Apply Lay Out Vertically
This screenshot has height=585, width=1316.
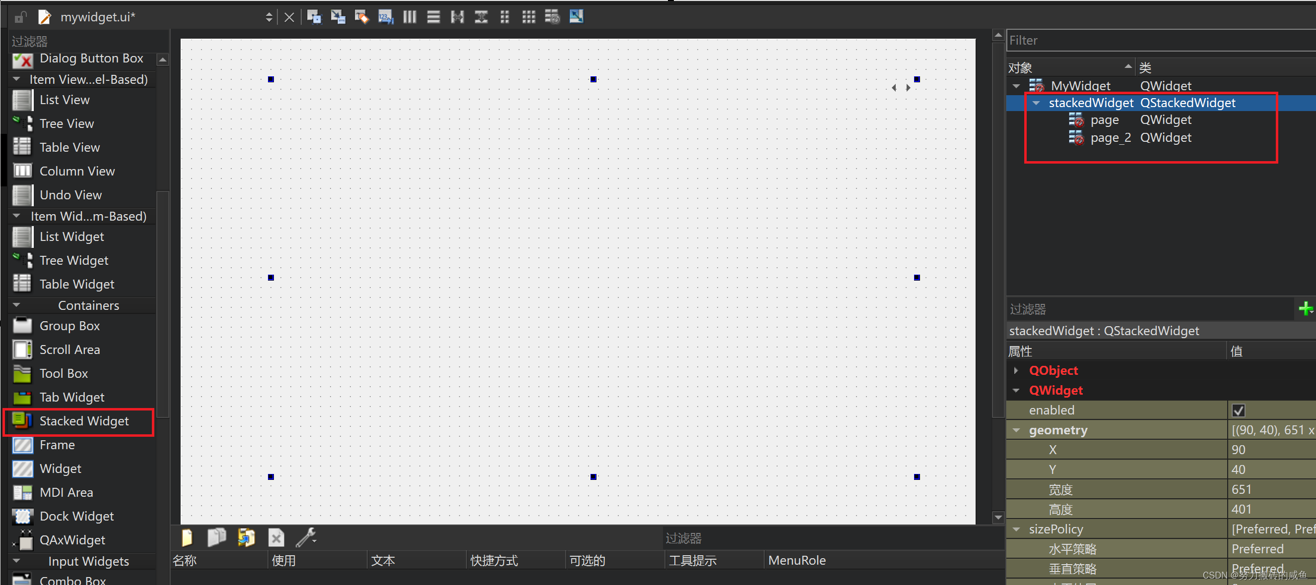(433, 17)
